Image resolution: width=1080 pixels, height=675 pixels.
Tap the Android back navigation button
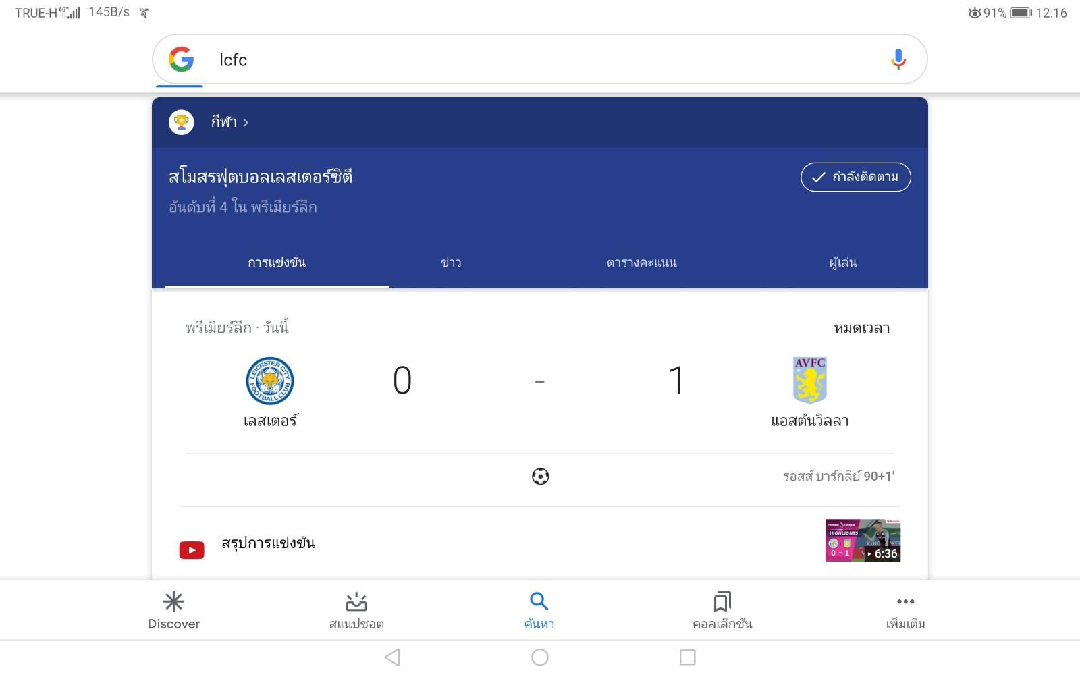click(392, 657)
